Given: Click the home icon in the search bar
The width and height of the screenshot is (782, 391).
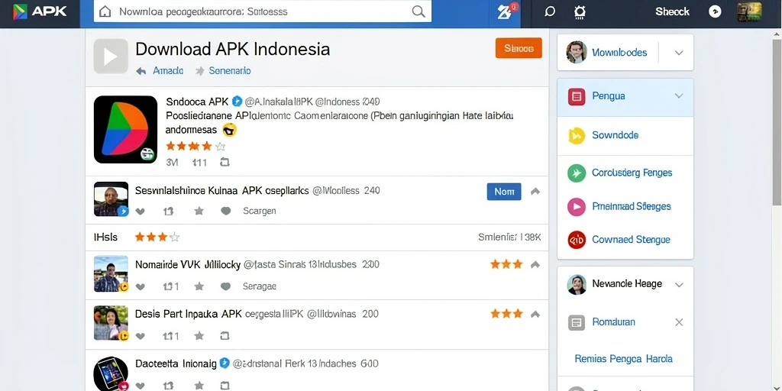Looking at the screenshot, I should coord(105,11).
